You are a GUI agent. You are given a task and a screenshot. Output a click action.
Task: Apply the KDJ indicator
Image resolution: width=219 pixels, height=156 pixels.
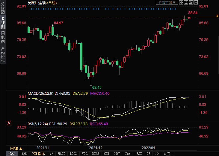(x=117, y=154)
